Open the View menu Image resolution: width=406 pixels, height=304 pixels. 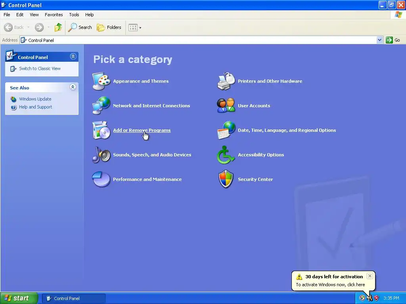pyautogui.click(x=34, y=15)
